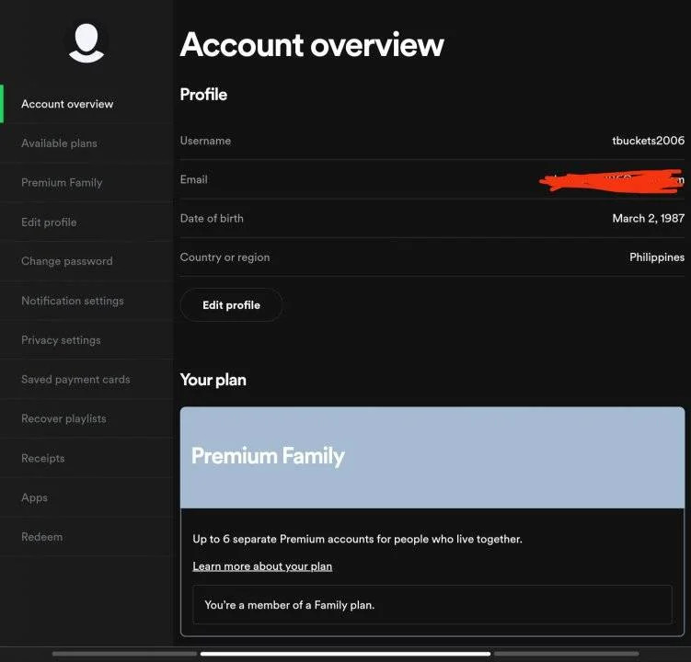The image size is (691, 662).
Task: Click "You're a member of a Family plan" notice
Action: 432,605
